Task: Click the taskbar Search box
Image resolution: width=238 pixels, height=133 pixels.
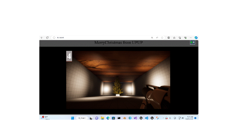Action: pos(82,118)
